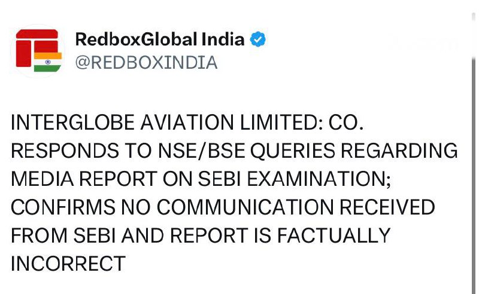Click the blue verified checkmark badge
Viewport: 479px width, 294px height.
pyautogui.click(x=258, y=40)
